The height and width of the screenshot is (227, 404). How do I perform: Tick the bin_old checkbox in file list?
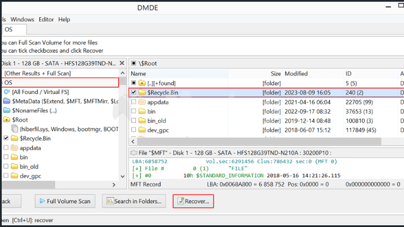(134, 120)
